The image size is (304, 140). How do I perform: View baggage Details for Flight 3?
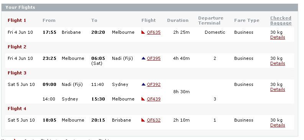click(278, 89)
